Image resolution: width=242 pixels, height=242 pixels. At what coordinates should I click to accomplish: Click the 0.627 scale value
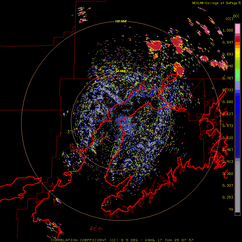228,114
